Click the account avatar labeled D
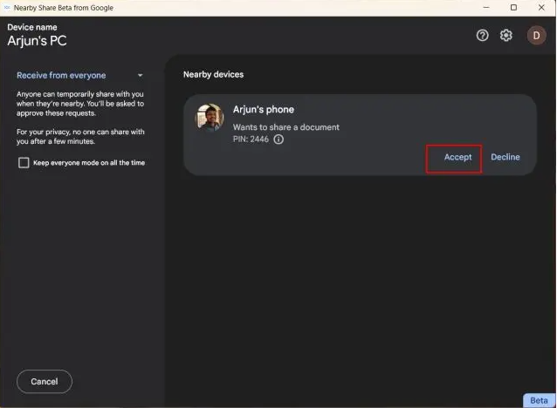This screenshot has width=557, height=408. pyautogui.click(x=536, y=35)
